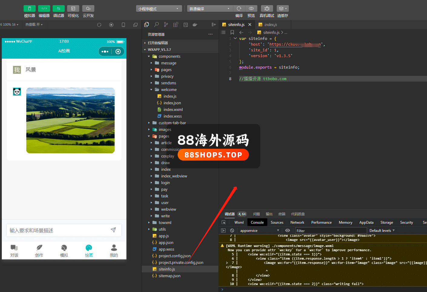427x292 pixels.
Task: Toggle the debugger panel button
Action: [x=58, y=8]
